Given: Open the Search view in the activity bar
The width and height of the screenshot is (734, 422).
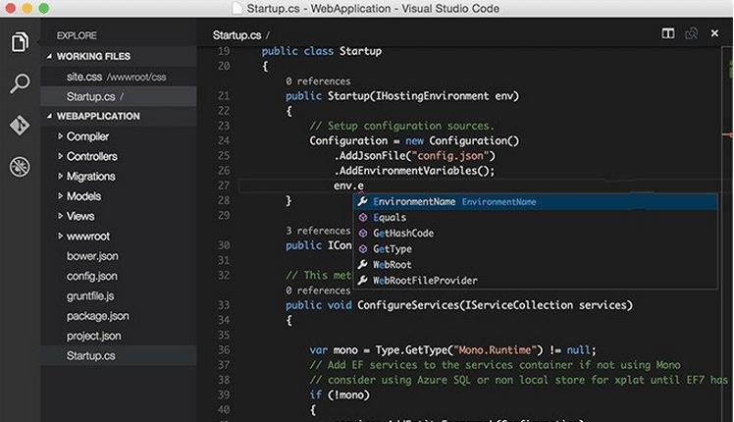Looking at the screenshot, I should [20, 83].
